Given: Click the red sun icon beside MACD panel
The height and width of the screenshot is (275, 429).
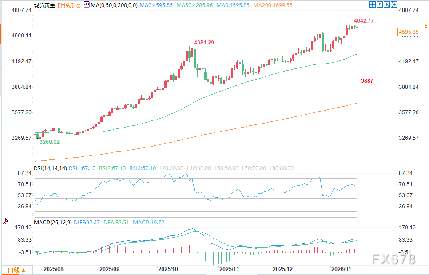Looking at the screenshot, I should pyautogui.click(x=6, y=221).
